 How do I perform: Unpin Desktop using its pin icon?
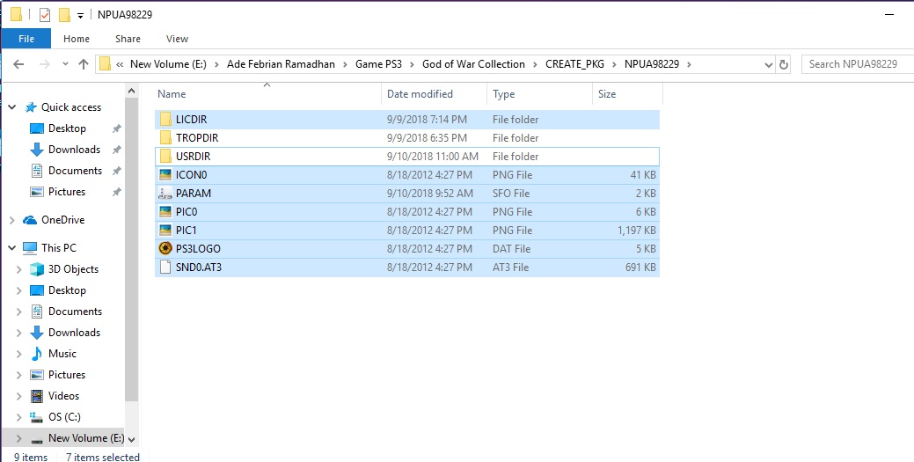pyautogui.click(x=117, y=128)
